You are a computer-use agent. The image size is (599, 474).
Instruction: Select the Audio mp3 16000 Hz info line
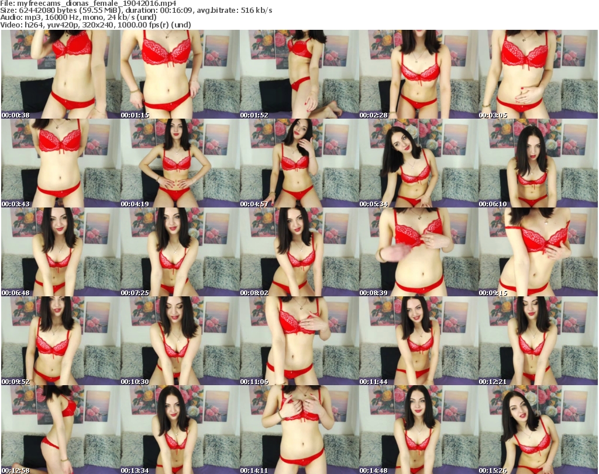(x=78, y=18)
